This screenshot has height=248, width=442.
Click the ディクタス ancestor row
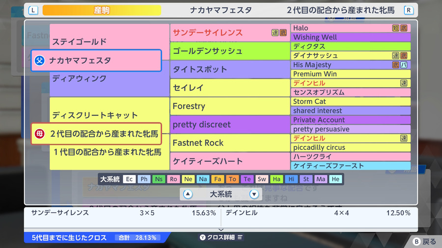351,47
